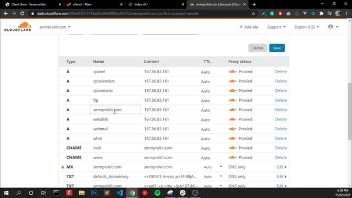
Task: Expand Edit for the MX record
Action: click(281, 167)
